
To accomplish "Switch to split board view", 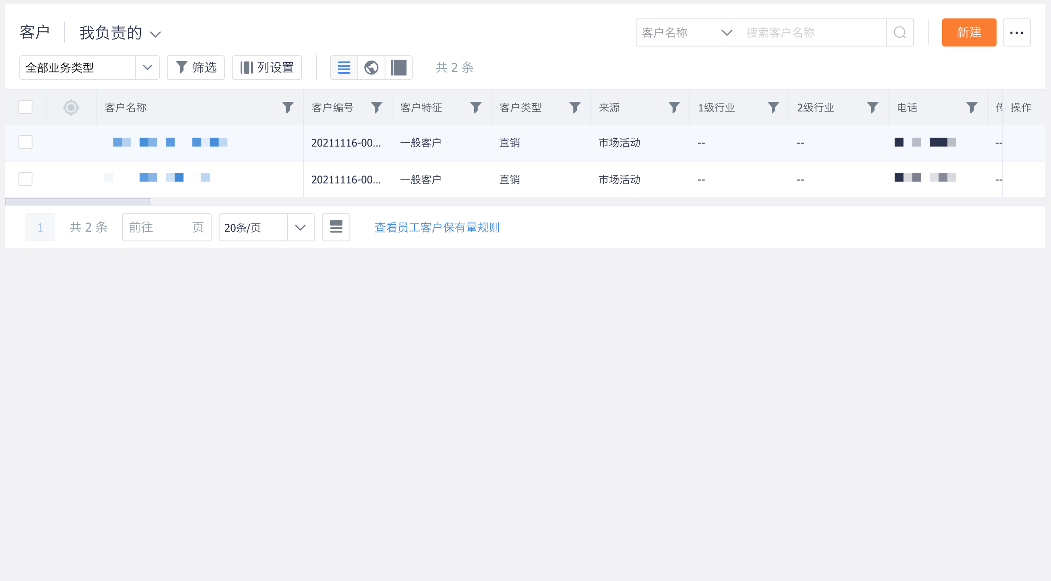I will (x=398, y=67).
